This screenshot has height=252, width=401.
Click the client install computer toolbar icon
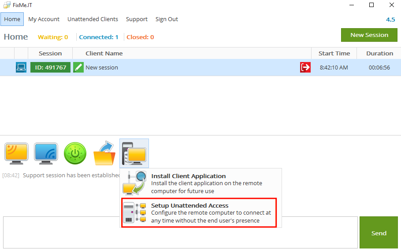tap(134, 153)
